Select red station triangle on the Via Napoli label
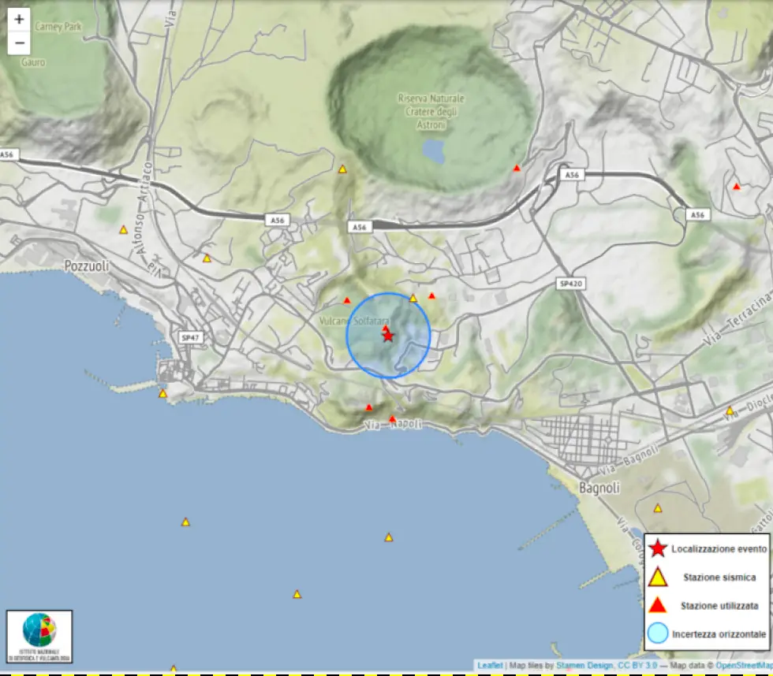773x676 pixels. point(393,419)
